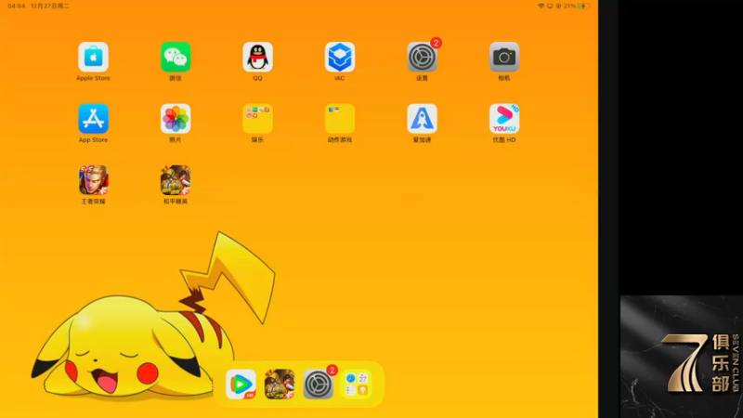
Task: Tap the Wi-Fi status icon
Action: (541, 7)
